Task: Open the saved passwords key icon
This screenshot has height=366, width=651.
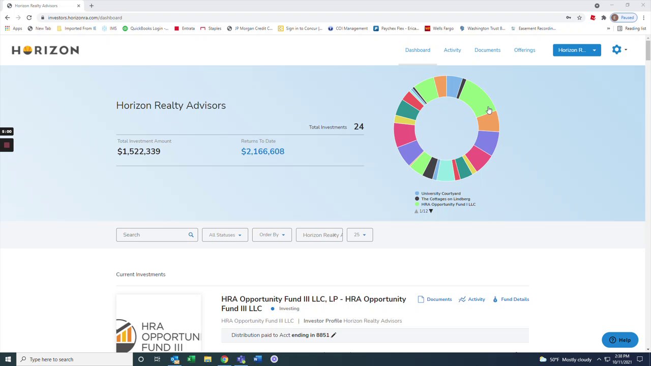Action: click(x=569, y=18)
